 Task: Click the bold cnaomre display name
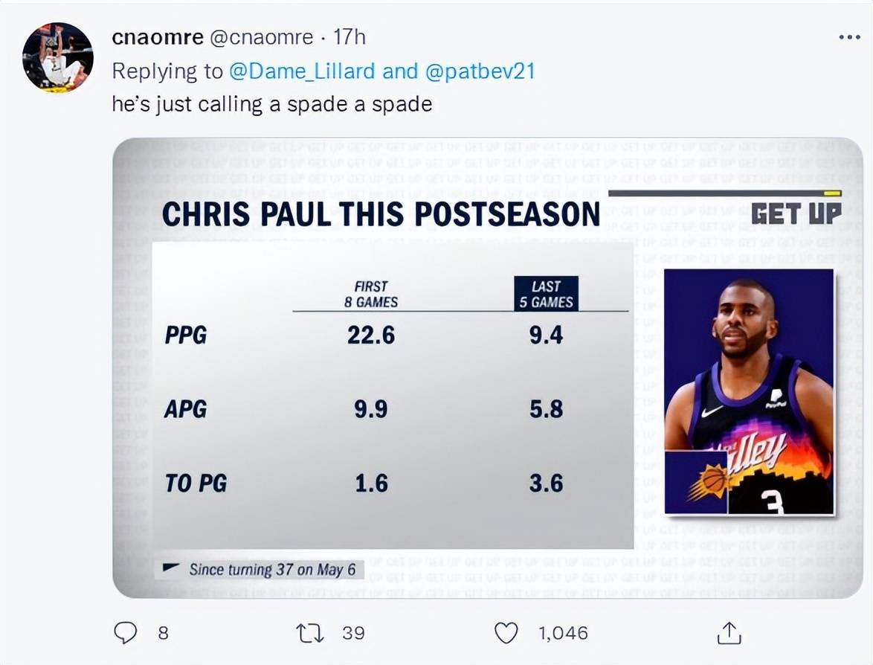click(x=157, y=37)
